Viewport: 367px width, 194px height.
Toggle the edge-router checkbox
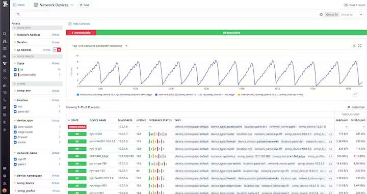15,132
